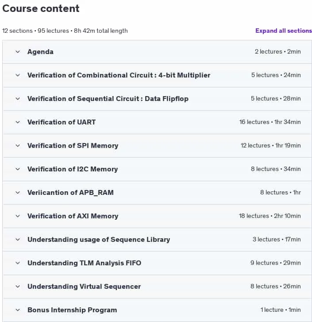Expand Verification of AXI Memory chevron

(x=18, y=216)
